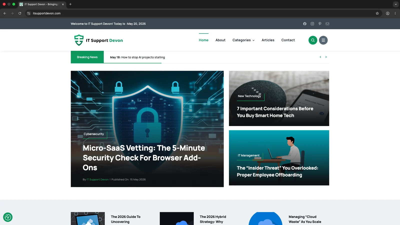Image resolution: width=400 pixels, height=225 pixels.
Task: Click the IT Support Devon shield logo
Action: 98,40
